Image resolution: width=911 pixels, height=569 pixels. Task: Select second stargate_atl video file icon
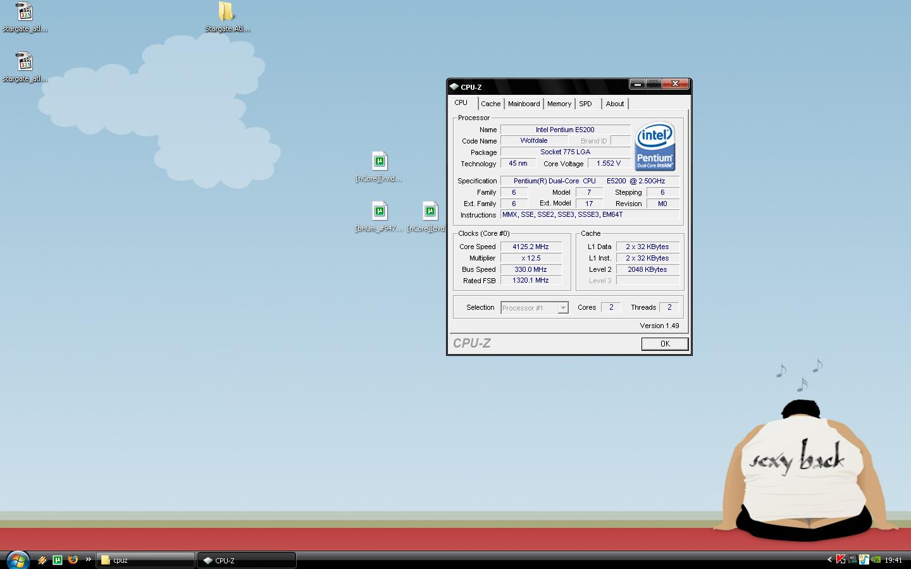click(x=25, y=67)
